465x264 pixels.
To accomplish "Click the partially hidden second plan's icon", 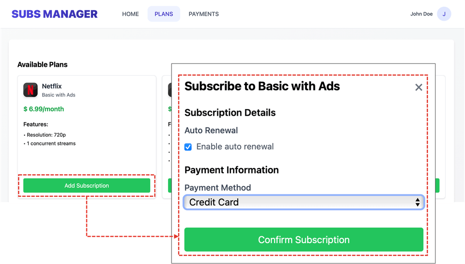I will click(x=170, y=90).
